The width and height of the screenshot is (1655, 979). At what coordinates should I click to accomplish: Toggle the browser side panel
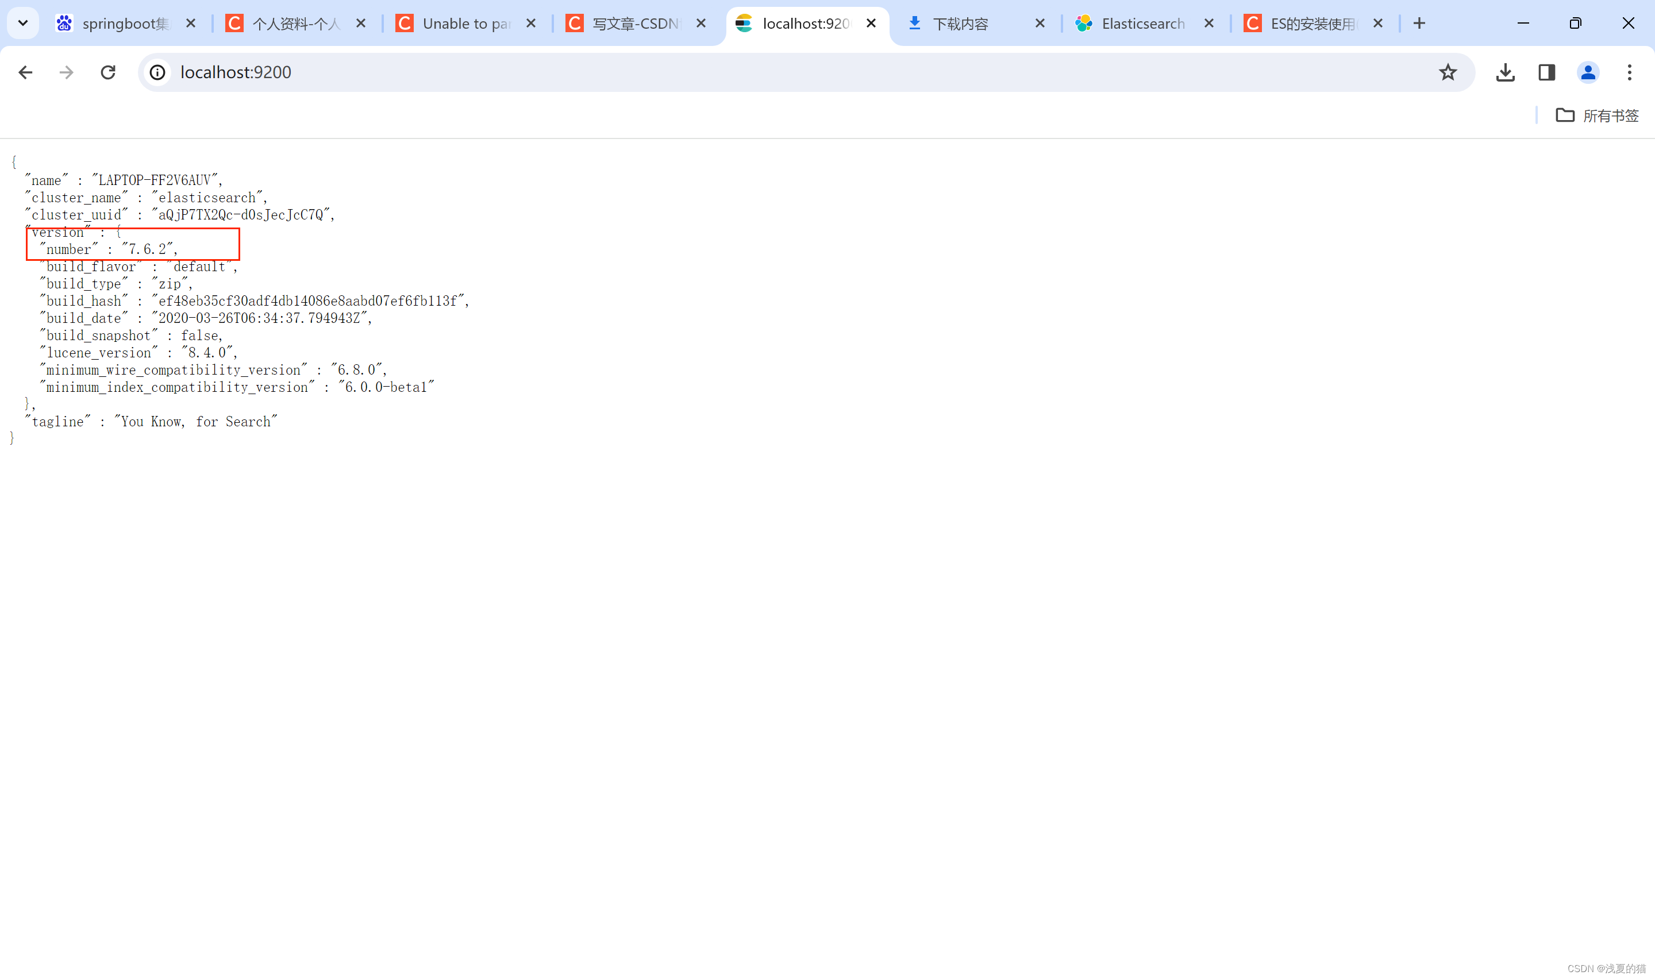[x=1547, y=72]
